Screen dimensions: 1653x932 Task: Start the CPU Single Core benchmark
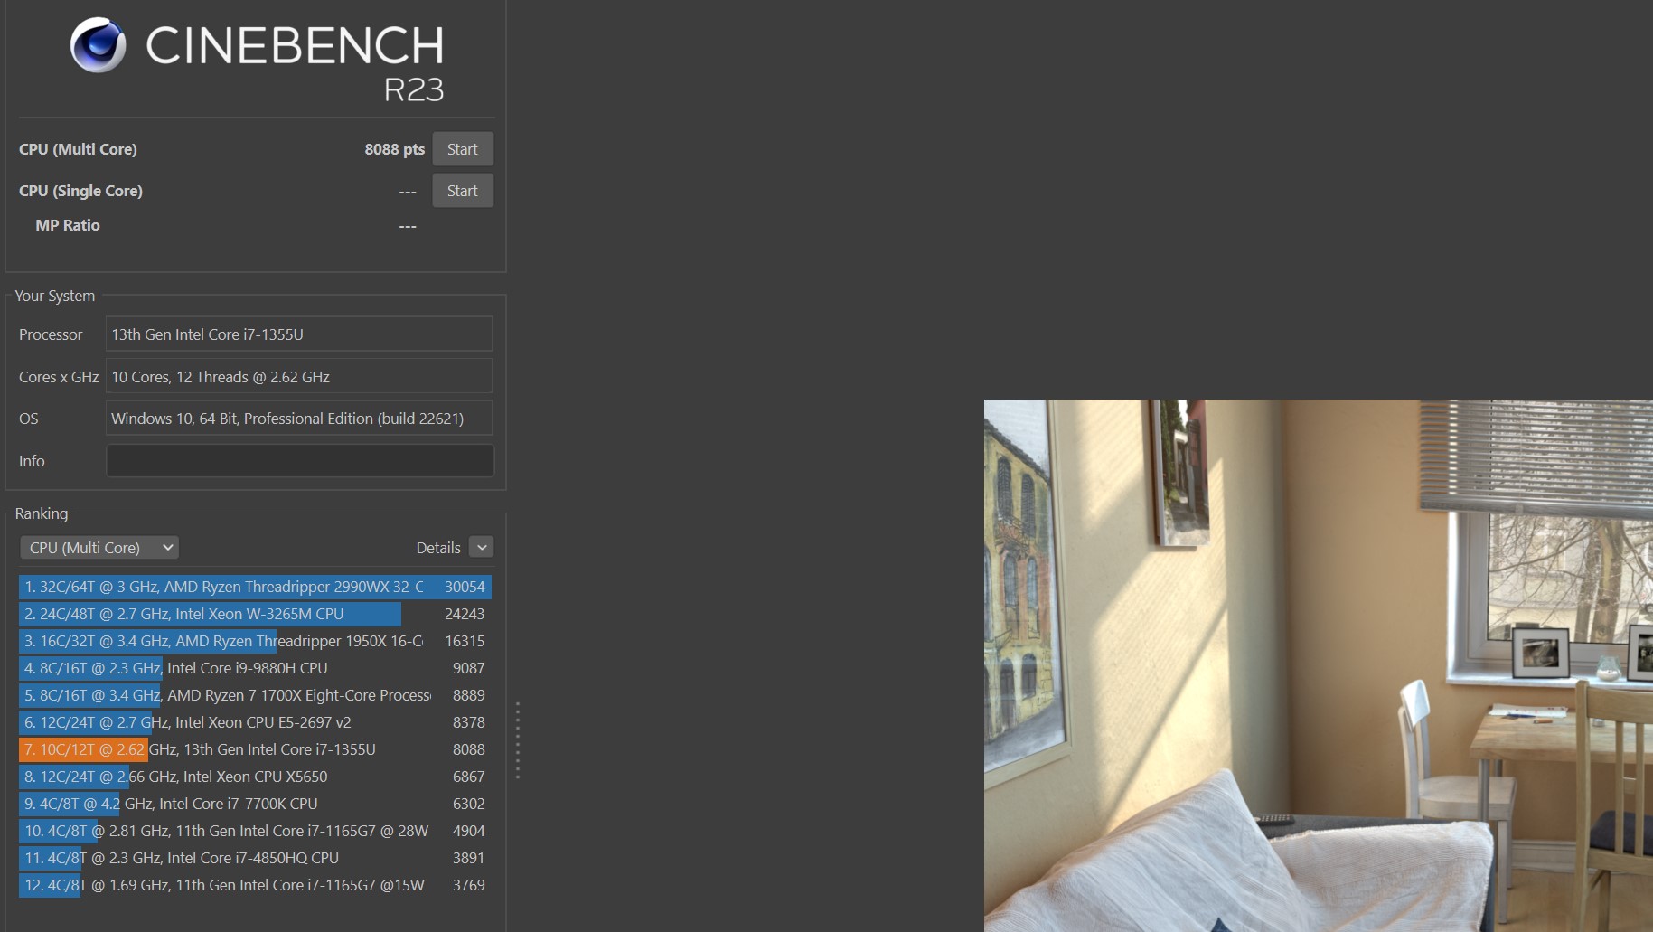pos(462,191)
